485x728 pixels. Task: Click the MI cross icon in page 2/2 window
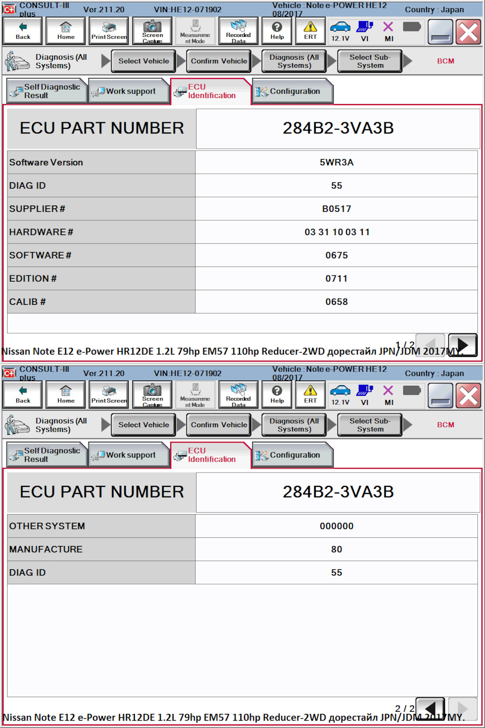[x=388, y=391]
